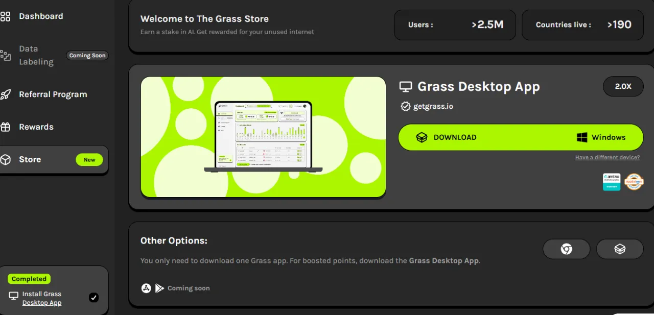Toggle the Install Grass task checkmark
Viewport: 654px width, 315px height.
point(94,298)
